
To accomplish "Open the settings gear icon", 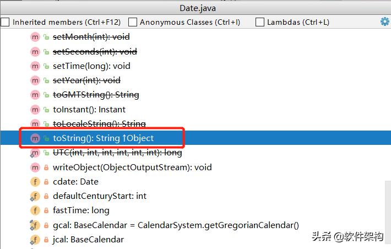I will 384,22.
